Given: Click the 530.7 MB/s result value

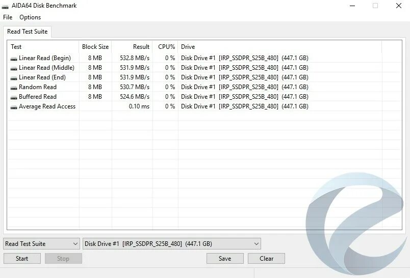Looking at the screenshot, I should tap(135, 87).
